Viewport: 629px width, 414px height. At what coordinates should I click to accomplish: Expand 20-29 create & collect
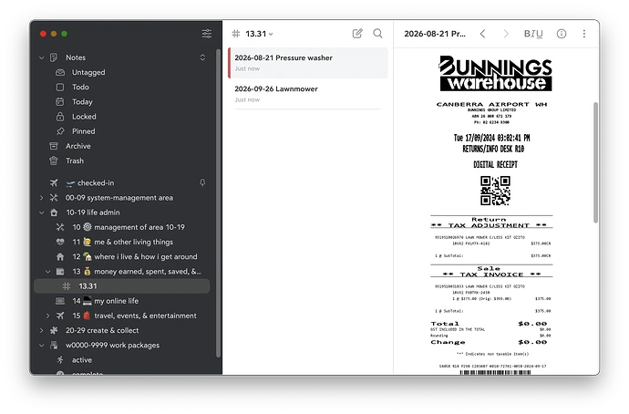pyautogui.click(x=41, y=330)
